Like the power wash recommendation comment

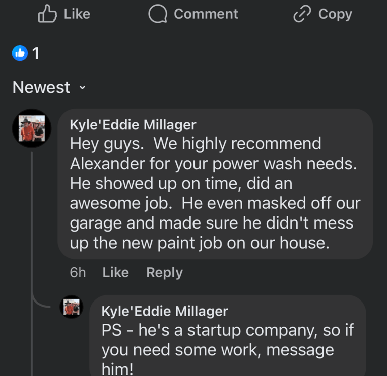click(x=115, y=272)
